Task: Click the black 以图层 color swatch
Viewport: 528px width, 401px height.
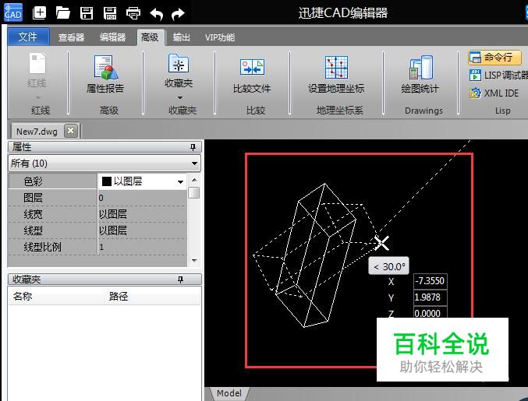Action: tap(106, 181)
